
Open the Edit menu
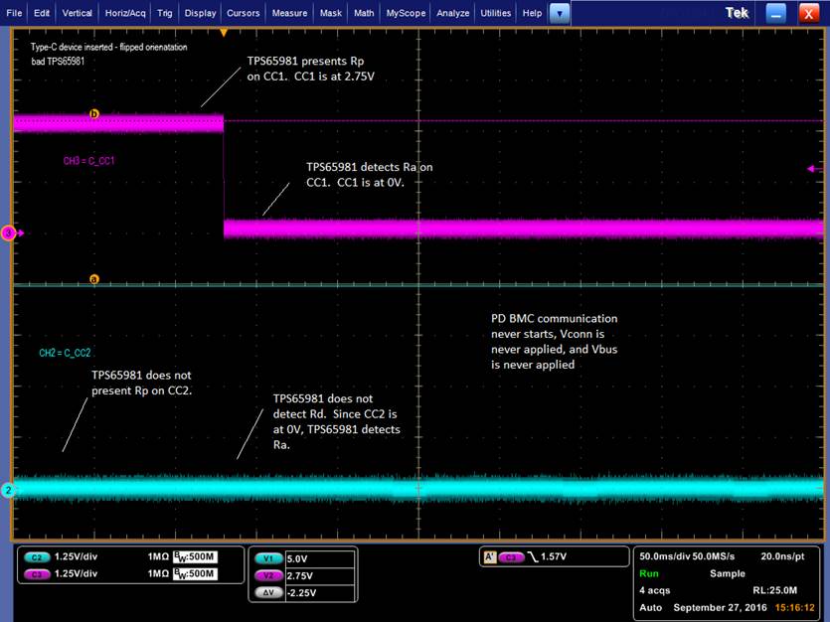[42, 13]
